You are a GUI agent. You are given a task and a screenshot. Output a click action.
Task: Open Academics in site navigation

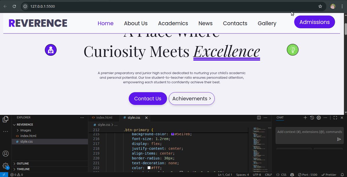173,23
